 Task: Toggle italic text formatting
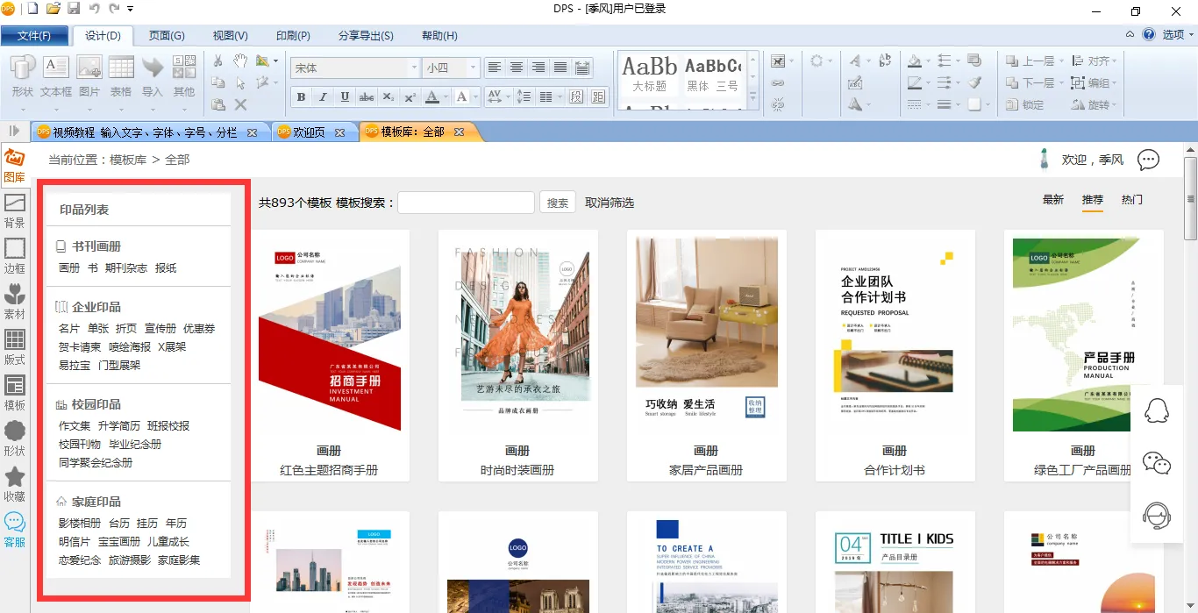(323, 97)
